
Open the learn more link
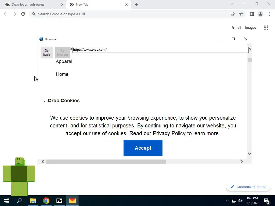[206, 133]
